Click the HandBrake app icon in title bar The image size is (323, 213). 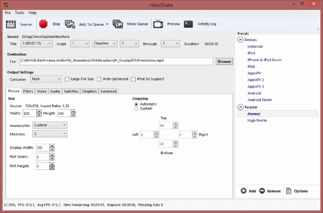[6, 4]
